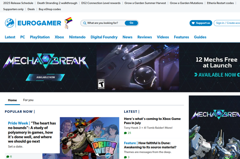Image resolution: width=240 pixels, height=159 pixels.
Task: Click the Hades Pride Week article image
Action: tap(89, 138)
